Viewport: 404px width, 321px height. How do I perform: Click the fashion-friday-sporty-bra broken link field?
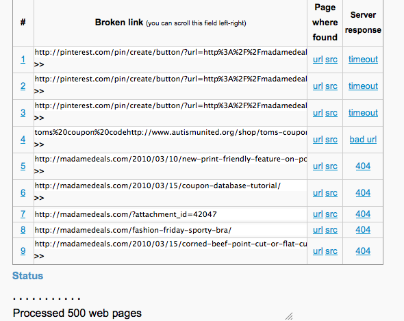[171, 230]
